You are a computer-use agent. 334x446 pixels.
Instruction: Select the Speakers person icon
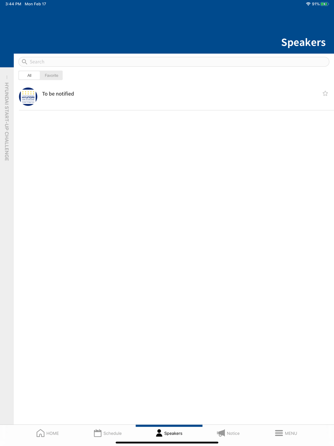click(159, 433)
